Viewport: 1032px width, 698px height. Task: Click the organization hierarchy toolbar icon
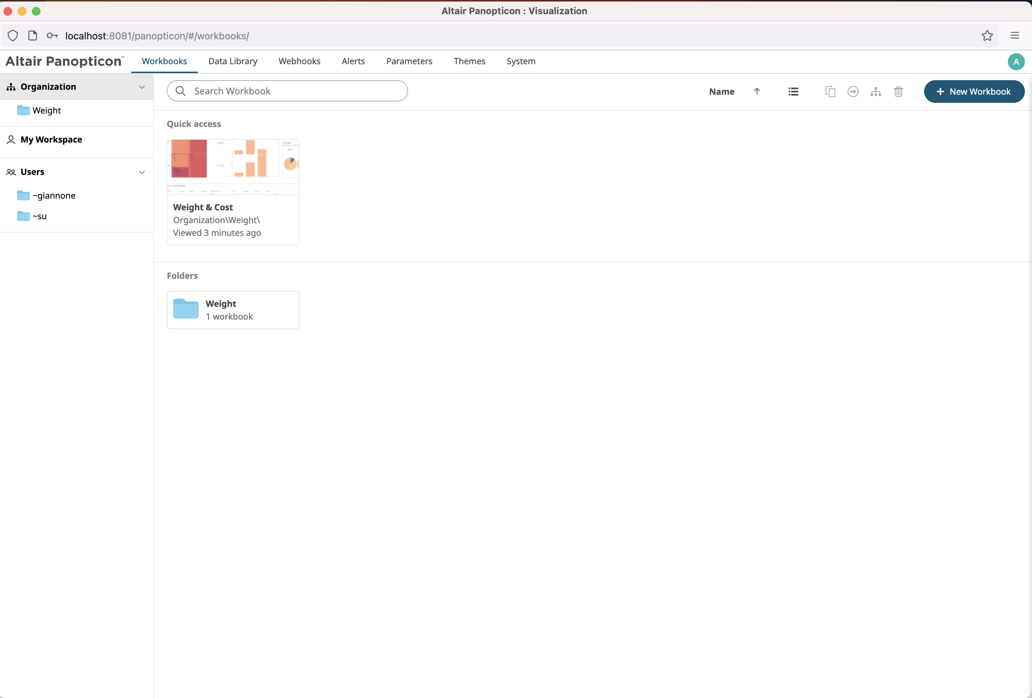point(875,92)
